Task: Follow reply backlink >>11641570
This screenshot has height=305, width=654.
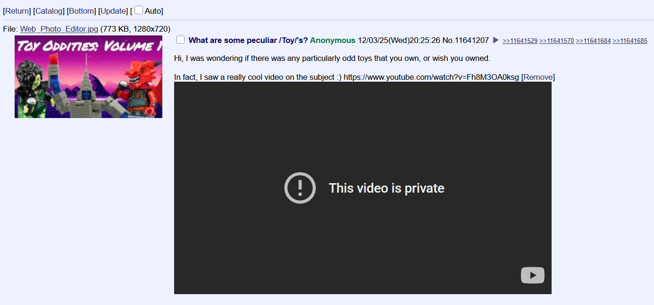Action: pyautogui.click(x=557, y=41)
